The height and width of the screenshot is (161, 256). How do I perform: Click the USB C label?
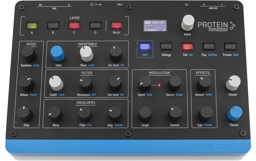(x=120, y=4)
